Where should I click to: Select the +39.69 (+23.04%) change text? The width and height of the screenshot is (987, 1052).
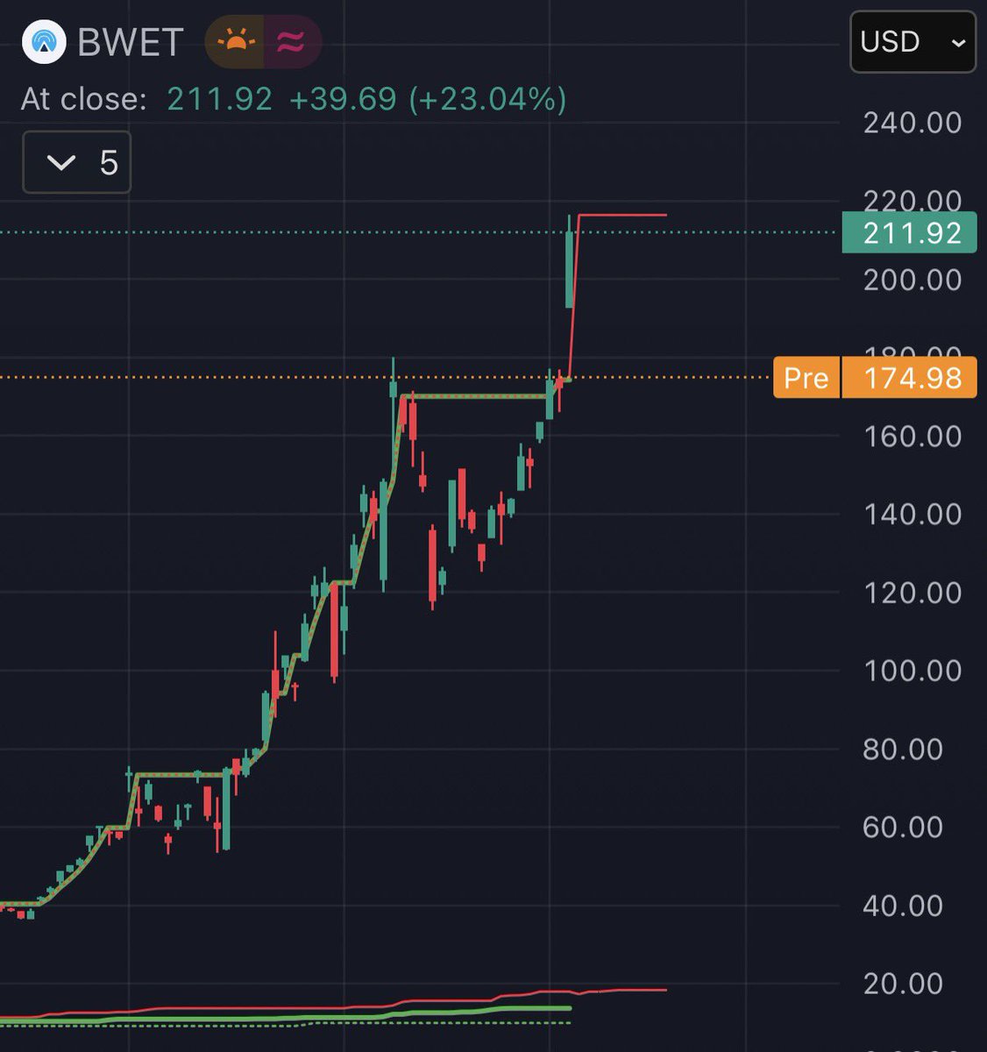(x=428, y=99)
